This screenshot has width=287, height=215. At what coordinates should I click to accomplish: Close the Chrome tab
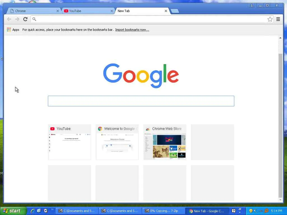[x=58, y=11]
